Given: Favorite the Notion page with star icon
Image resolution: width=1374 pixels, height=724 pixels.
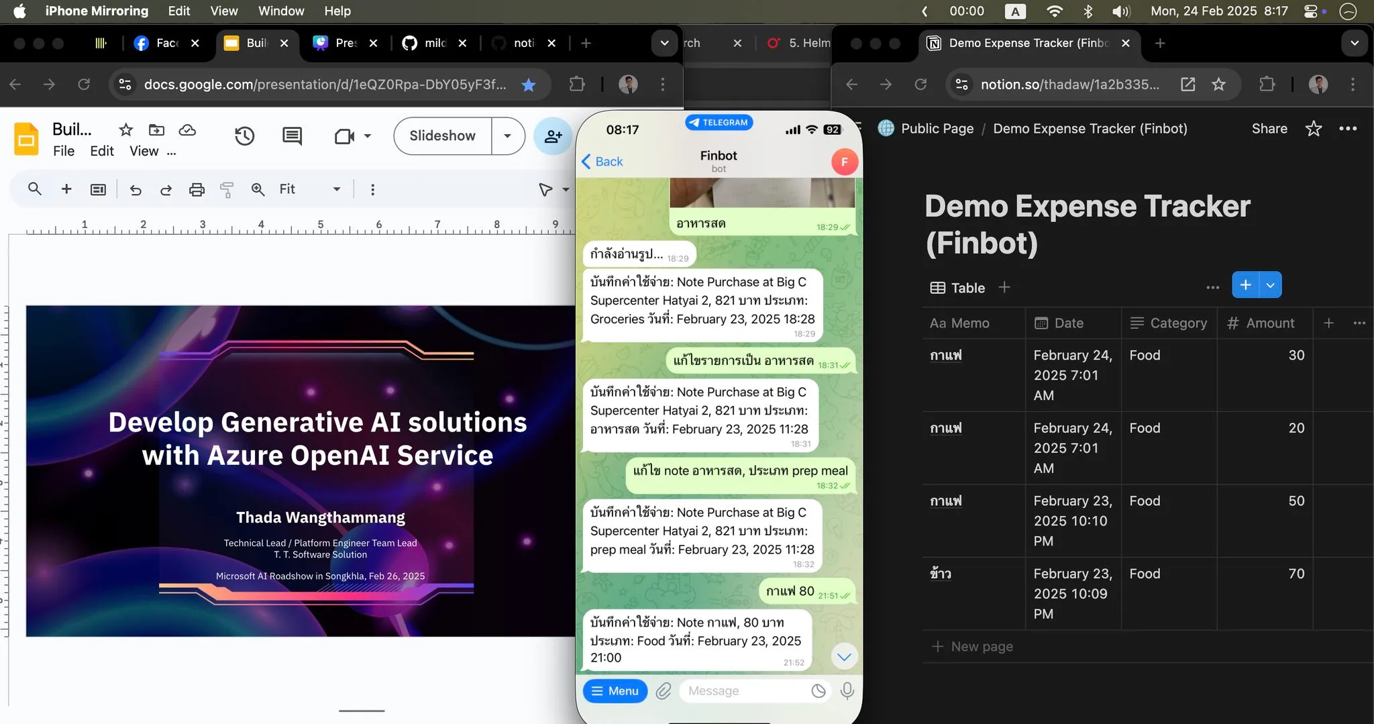Looking at the screenshot, I should [1313, 129].
